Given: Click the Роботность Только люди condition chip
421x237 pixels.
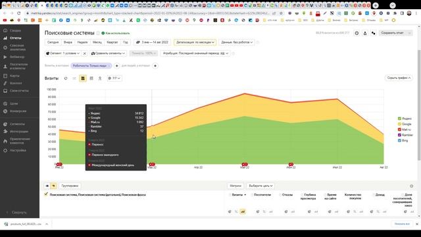Looking at the screenshot, I should [91, 66].
